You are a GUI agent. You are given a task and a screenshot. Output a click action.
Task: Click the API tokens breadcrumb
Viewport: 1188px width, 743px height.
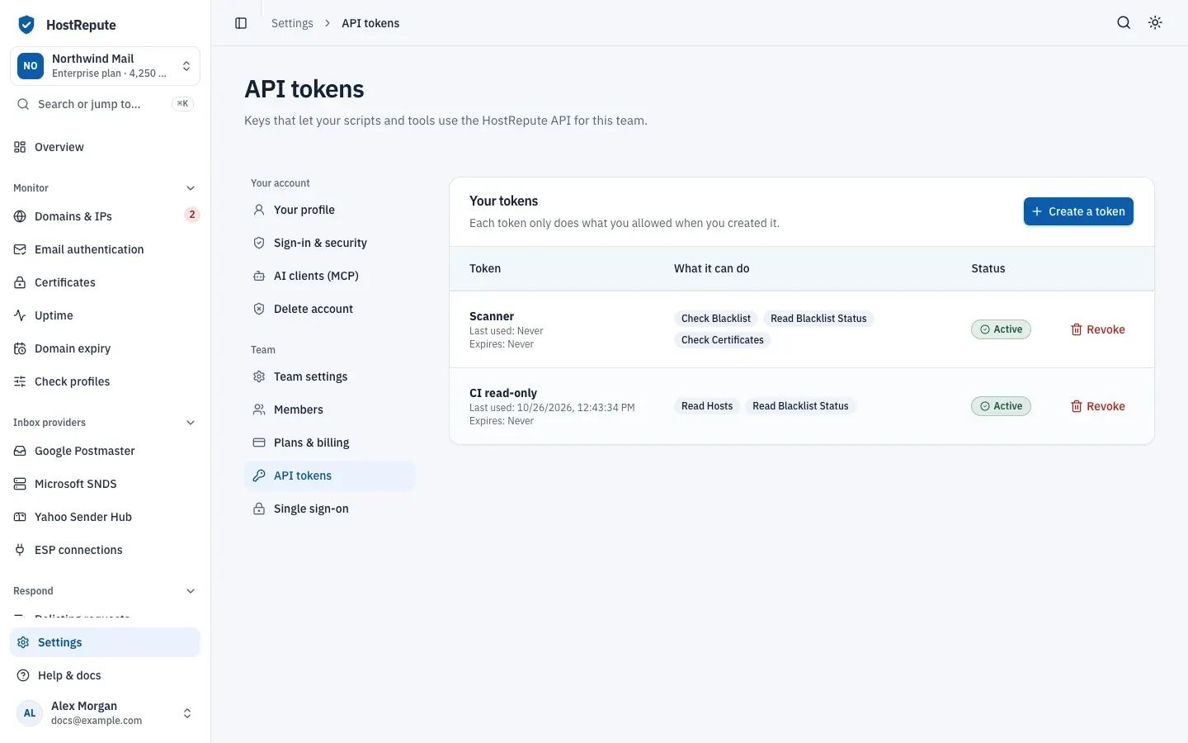coord(370,23)
